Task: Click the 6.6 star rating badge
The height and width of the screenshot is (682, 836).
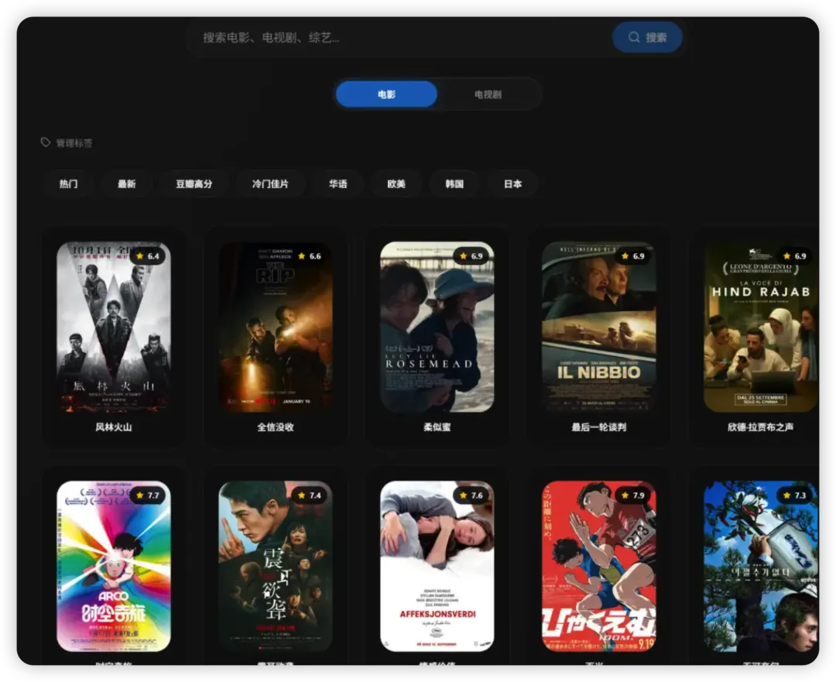Action: tap(310, 256)
